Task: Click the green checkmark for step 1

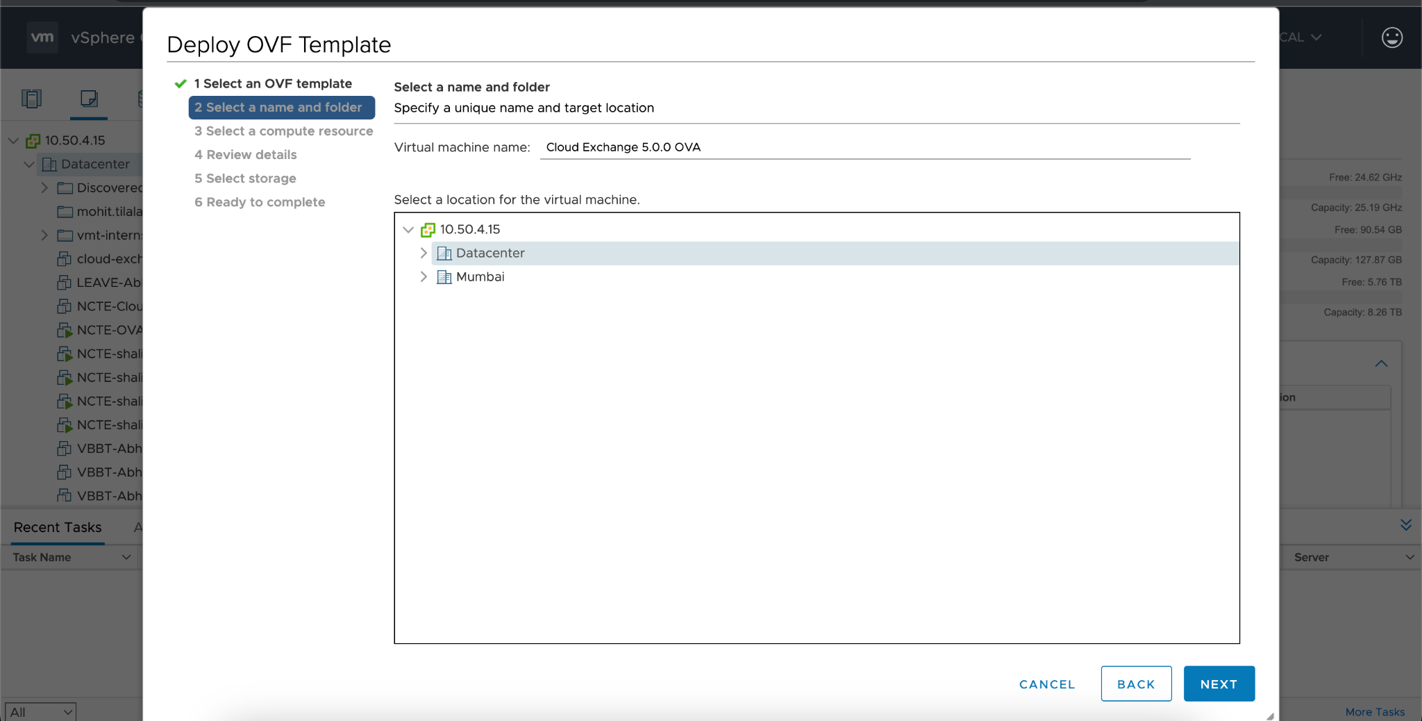Action: (181, 83)
